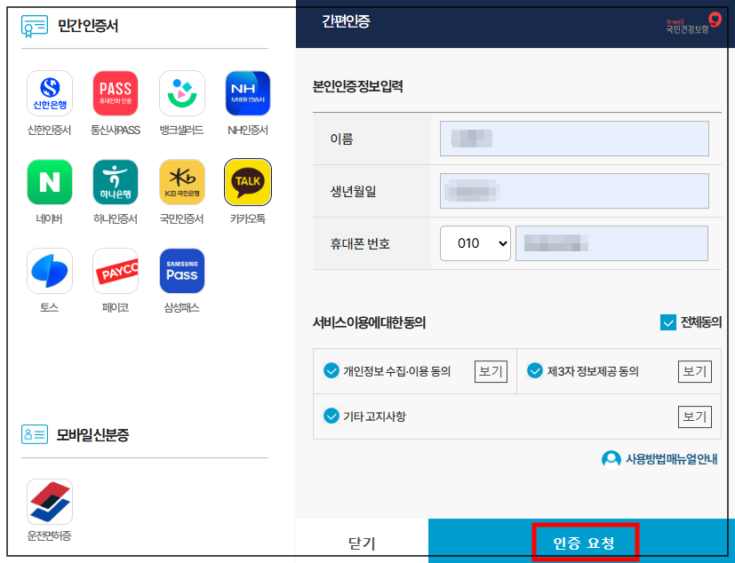
Task: Toggle 기타 고지사항 checkbox
Action: coord(332,416)
